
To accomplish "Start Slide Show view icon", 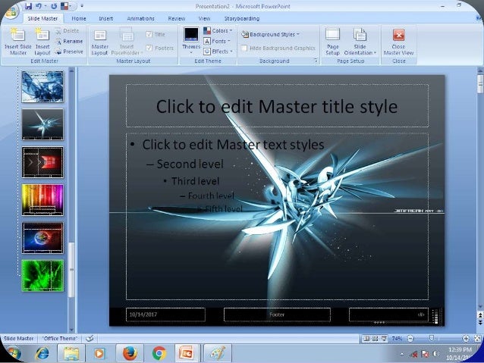I will tap(384, 339).
